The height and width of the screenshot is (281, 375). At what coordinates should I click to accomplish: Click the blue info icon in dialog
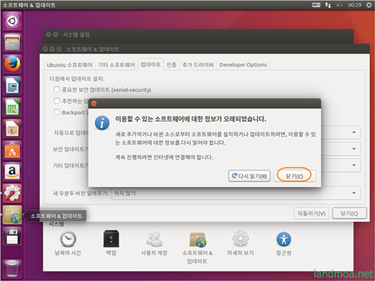[102, 123]
